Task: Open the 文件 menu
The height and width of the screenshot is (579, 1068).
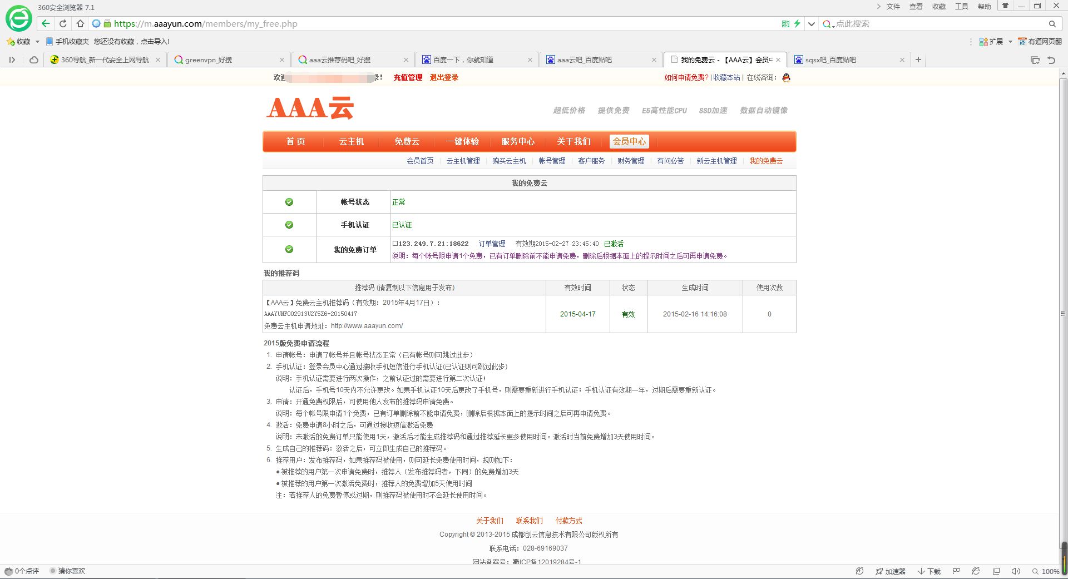Action: (893, 7)
